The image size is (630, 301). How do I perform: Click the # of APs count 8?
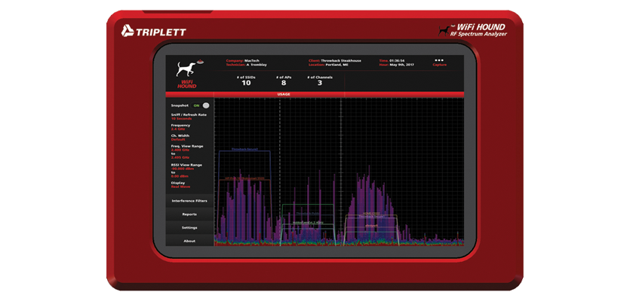click(x=283, y=81)
